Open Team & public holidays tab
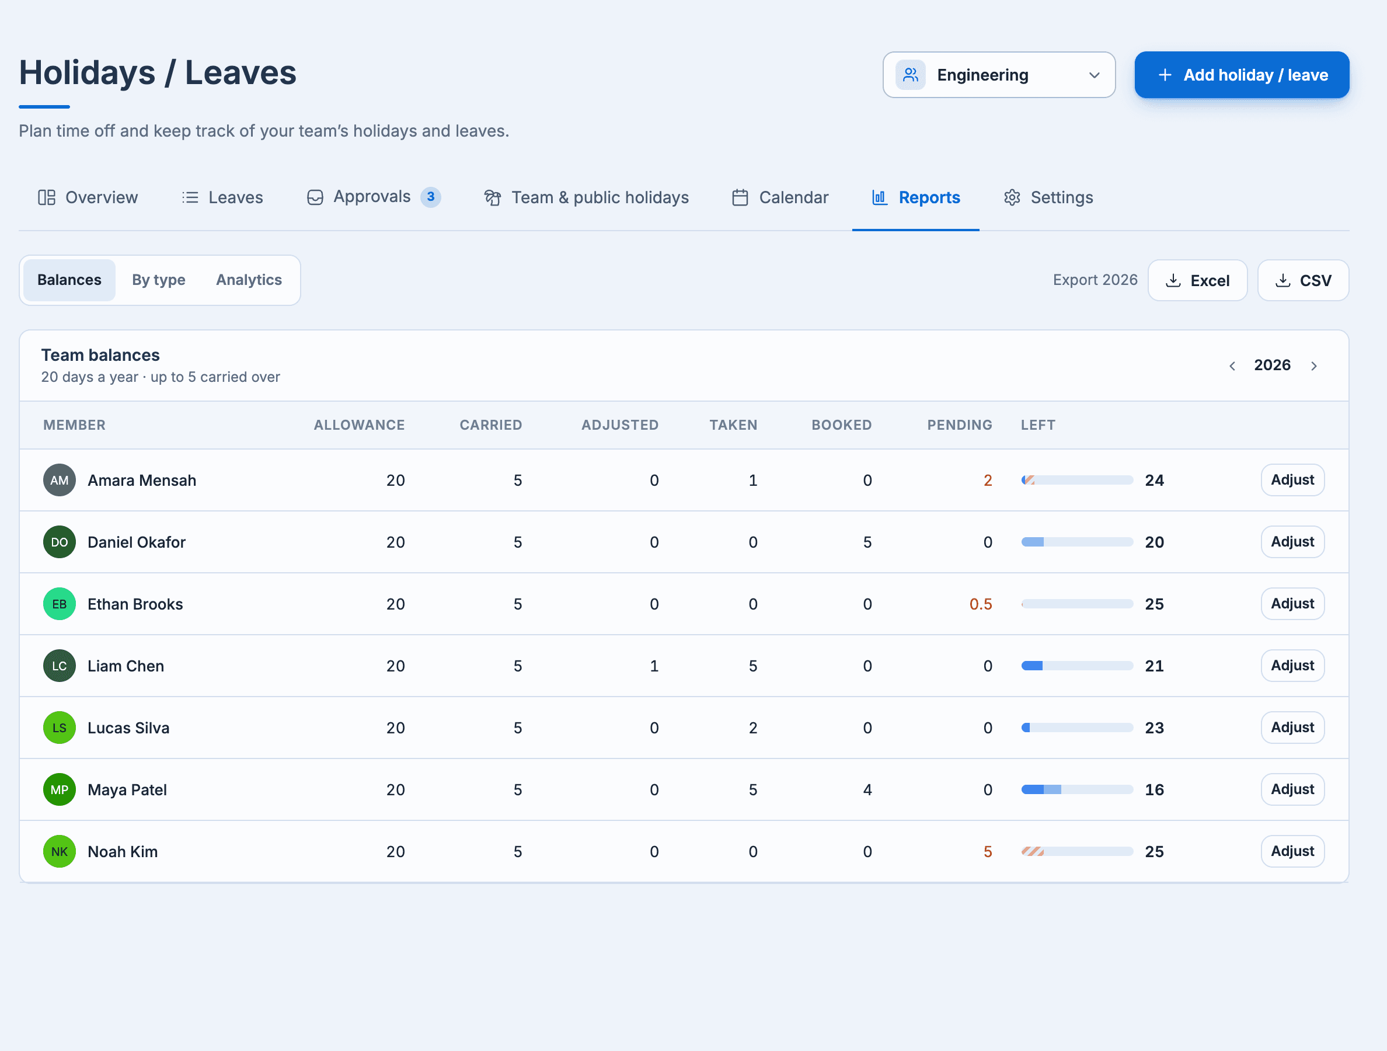1387x1051 pixels. click(x=586, y=197)
